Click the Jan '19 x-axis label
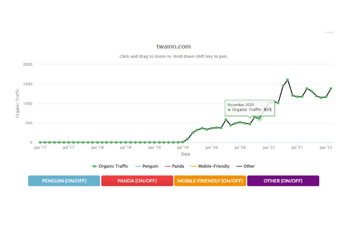Viewport: 342px width, 226px height. (154, 148)
